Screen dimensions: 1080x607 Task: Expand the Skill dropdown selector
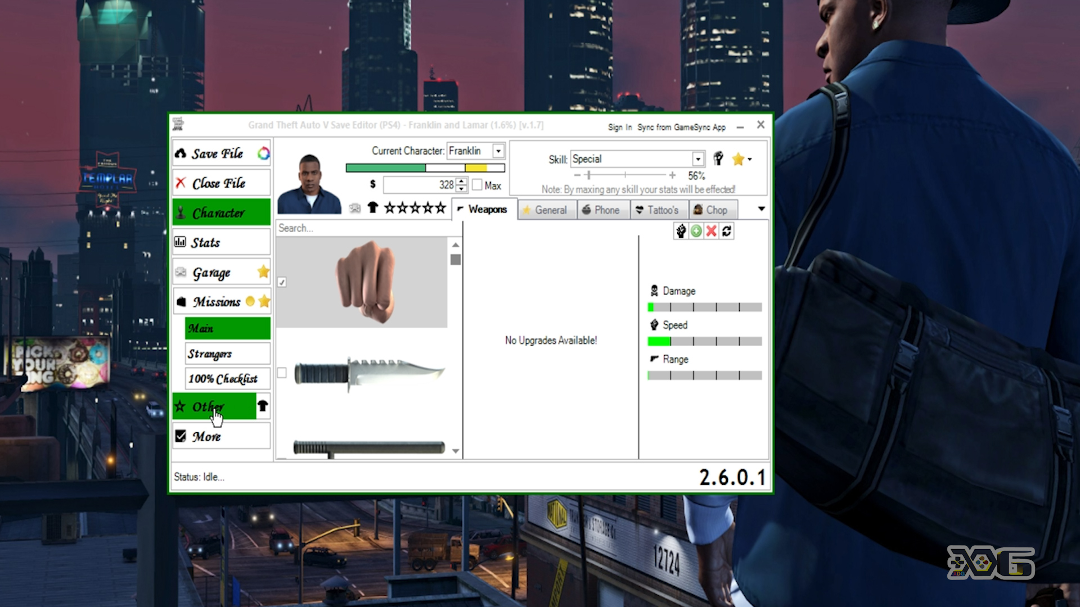coord(696,158)
